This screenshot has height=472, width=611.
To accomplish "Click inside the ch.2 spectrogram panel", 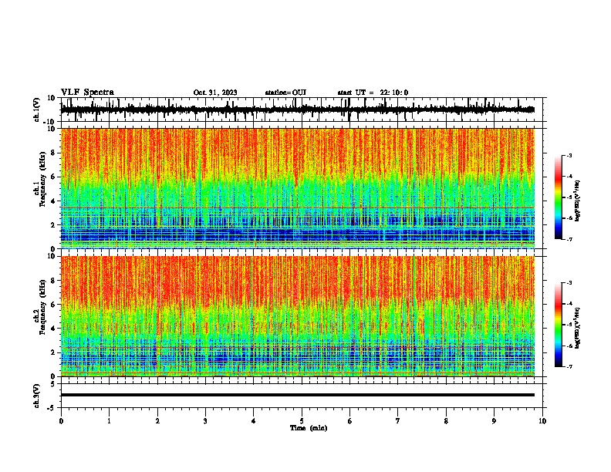I will point(302,316).
